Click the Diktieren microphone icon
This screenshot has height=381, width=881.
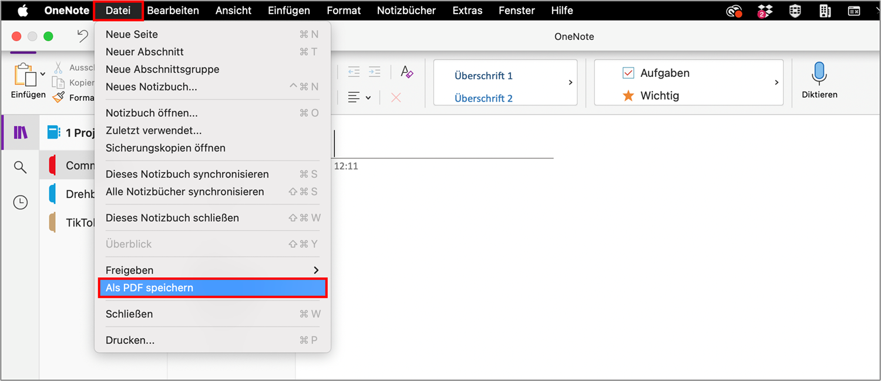coord(819,75)
